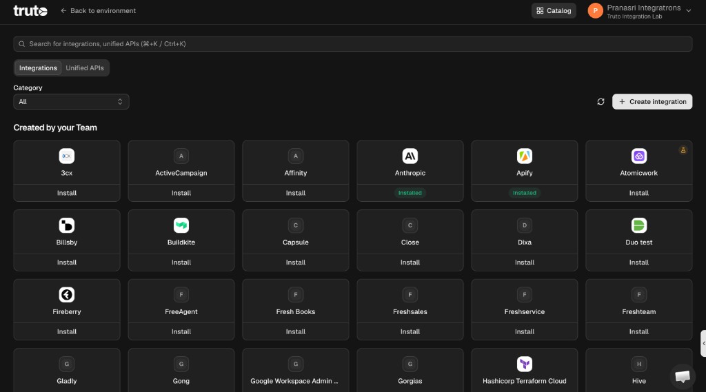Open the Anthropic integration logo
706x392 pixels.
click(410, 156)
